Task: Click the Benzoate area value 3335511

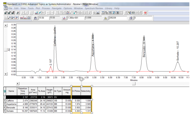Action: (x=33, y=107)
